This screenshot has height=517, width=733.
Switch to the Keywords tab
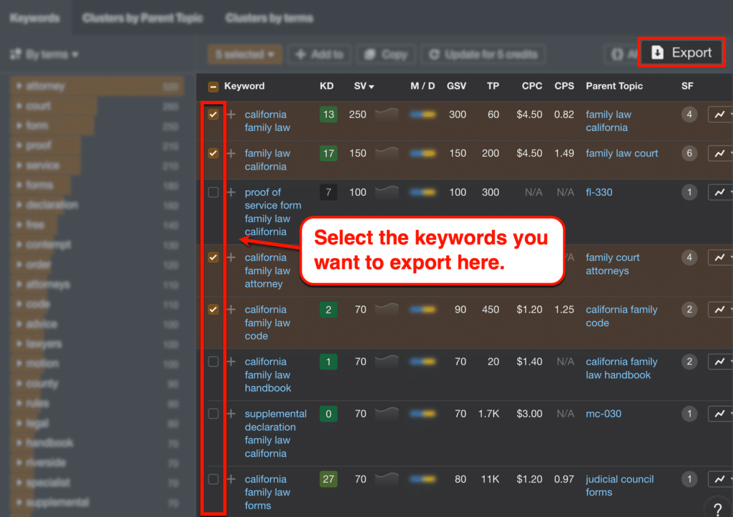(34, 18)
